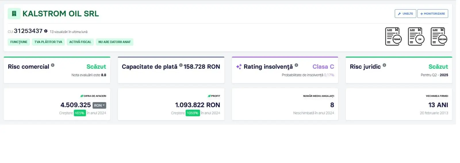Click info icon beside Capacitate de plată
460x163 pixels.
(x=181, y=65)
